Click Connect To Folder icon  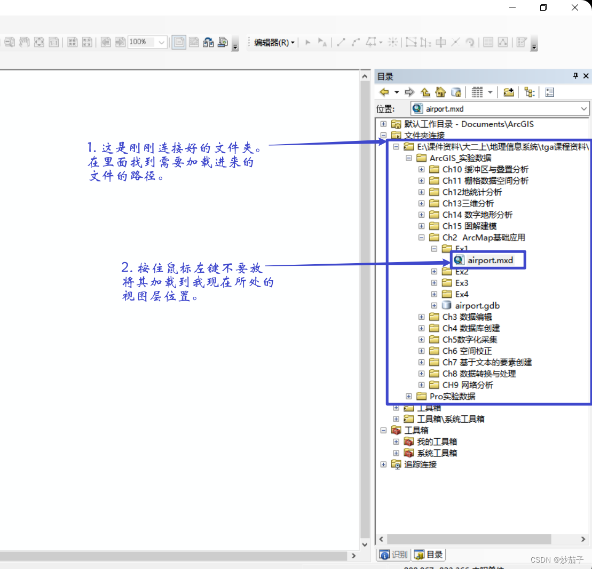509,92
